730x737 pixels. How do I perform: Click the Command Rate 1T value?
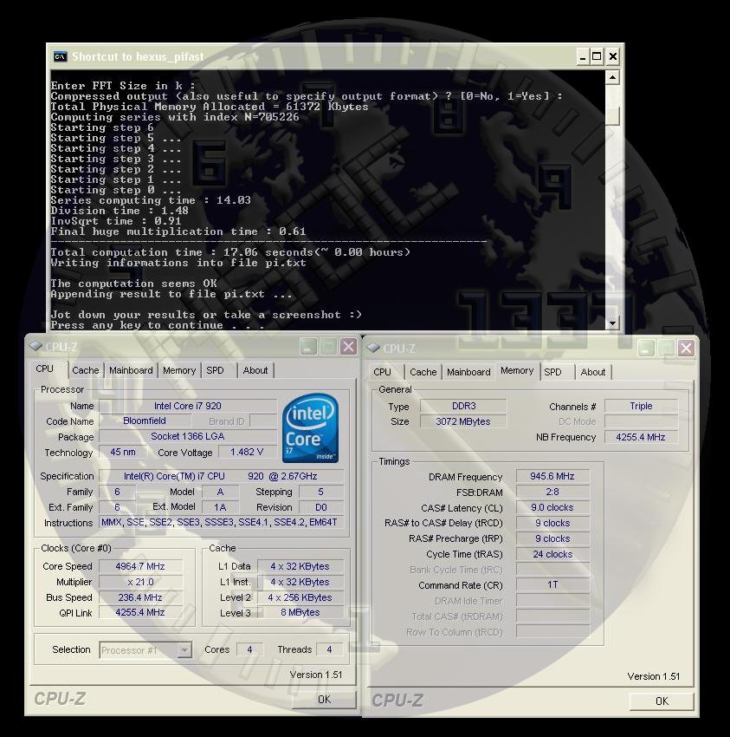[x=552, y=584]
